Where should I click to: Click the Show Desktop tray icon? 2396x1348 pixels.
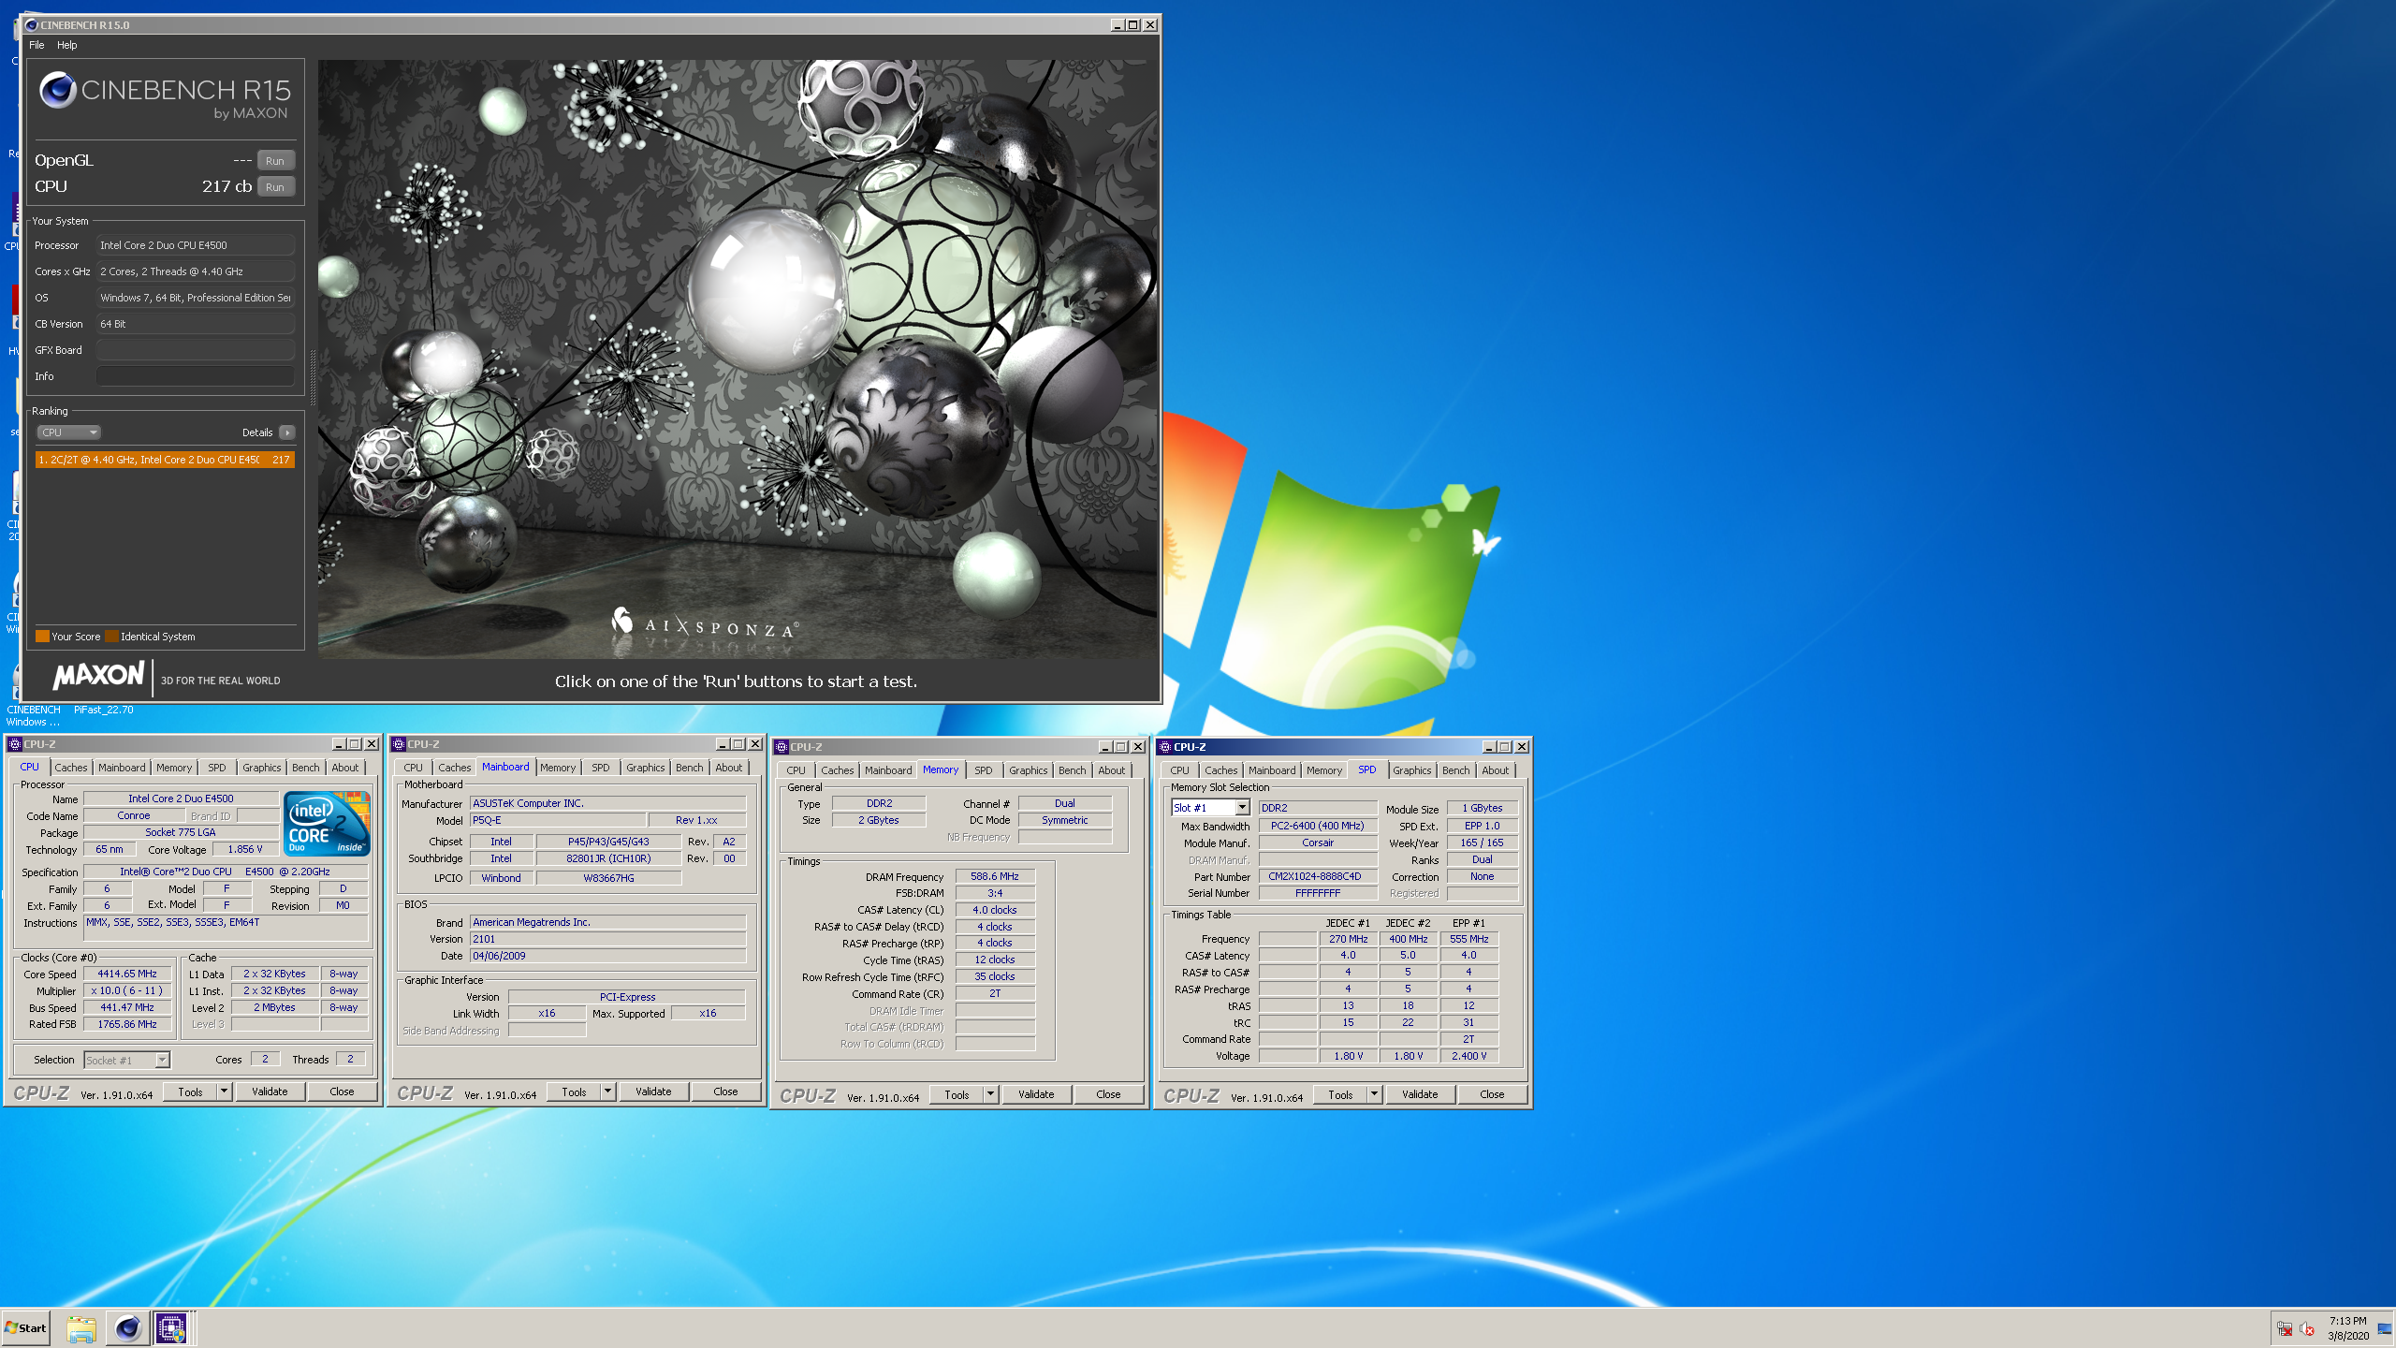[2384, 1327]
